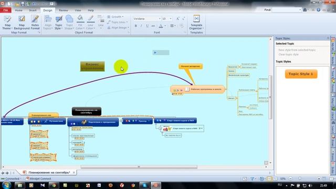
Task: Click the zoom in plus button
Action: pyautogui.click(x=319, y=178)
